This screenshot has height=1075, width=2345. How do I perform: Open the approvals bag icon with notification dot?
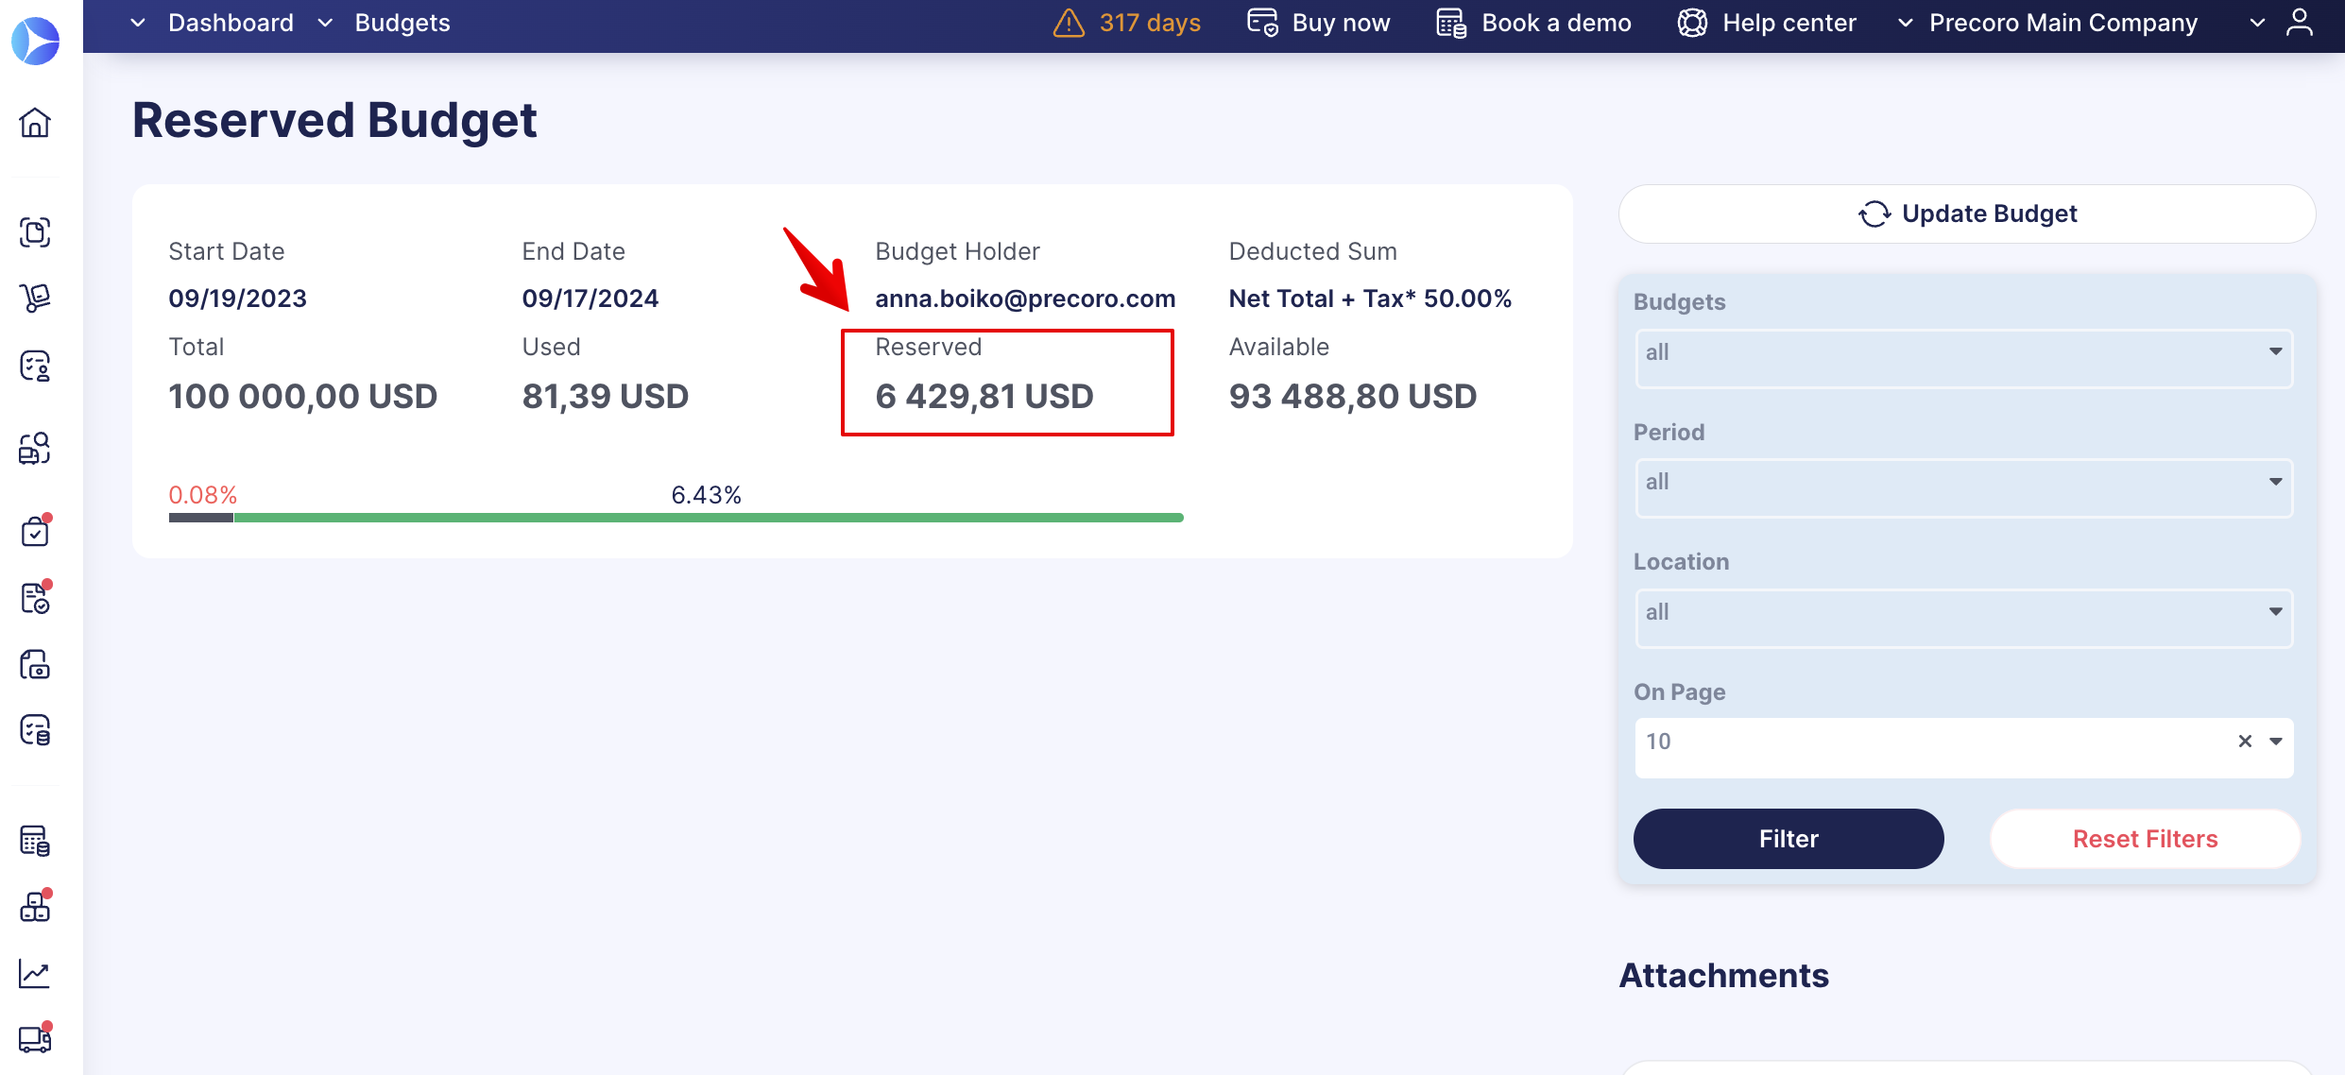click(x=35, y=530)
